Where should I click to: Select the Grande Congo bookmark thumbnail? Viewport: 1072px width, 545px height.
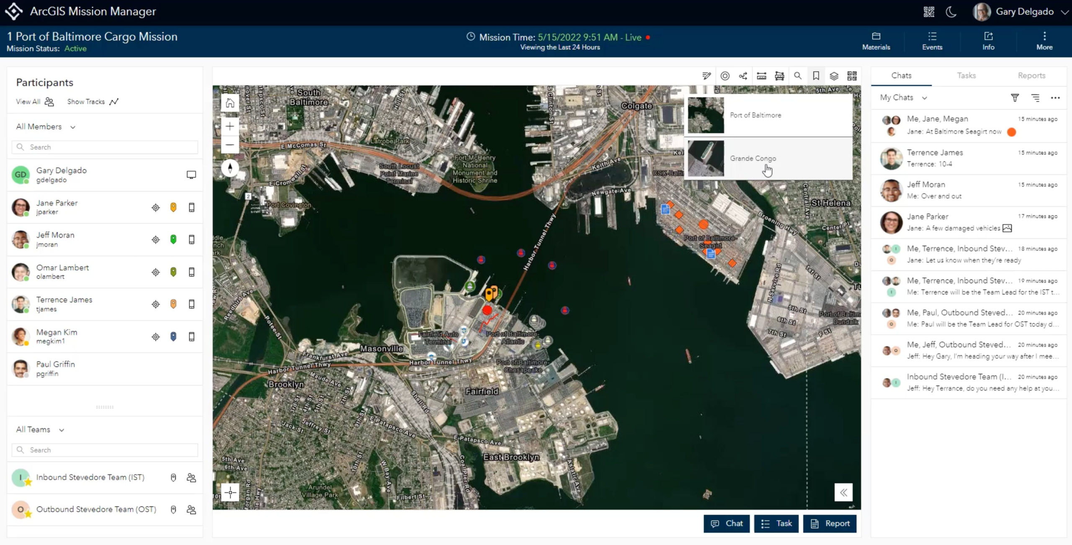706,159
